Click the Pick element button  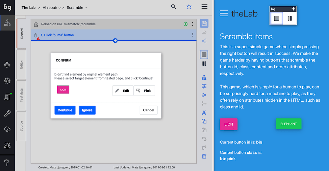coord(144,91)
